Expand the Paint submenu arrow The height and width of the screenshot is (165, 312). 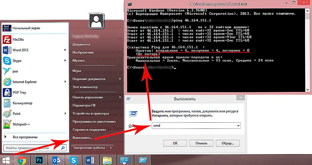pos(65,113)
